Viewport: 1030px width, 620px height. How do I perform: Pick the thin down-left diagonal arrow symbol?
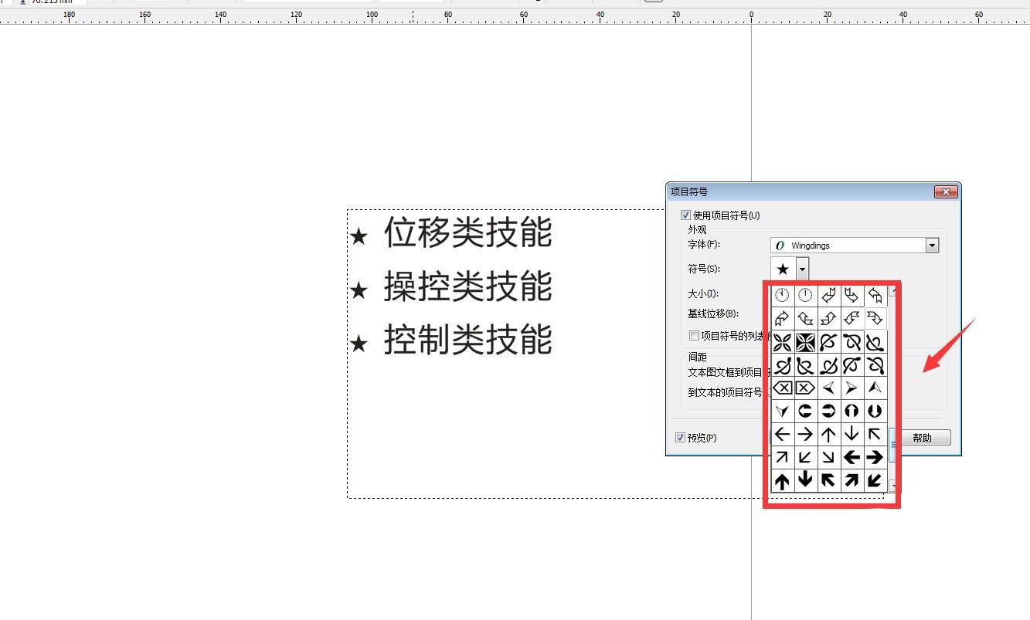(x=805, y=457)
